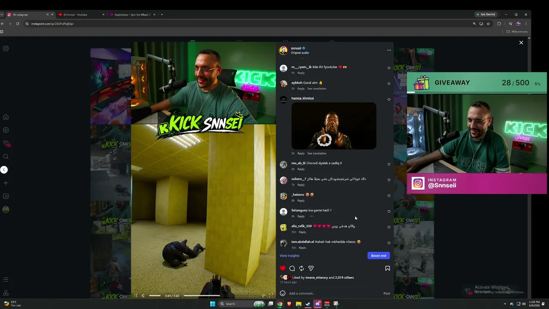
Task: Reply to mo_ab_8i's Discord comment
Action: pos(301,169)
